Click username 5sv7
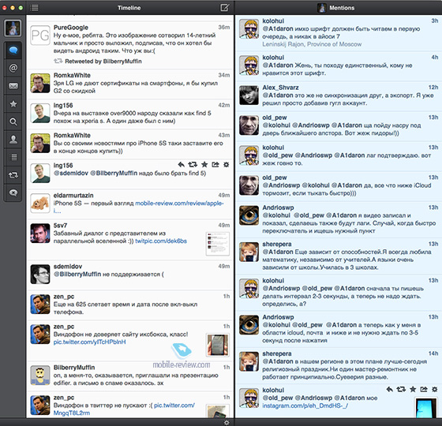Viewport: 442px width, 426px height. (x=60, y=226)
